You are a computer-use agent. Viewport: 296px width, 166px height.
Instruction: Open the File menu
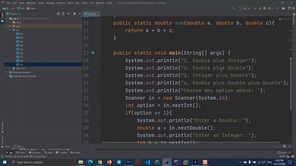[8, 3]
